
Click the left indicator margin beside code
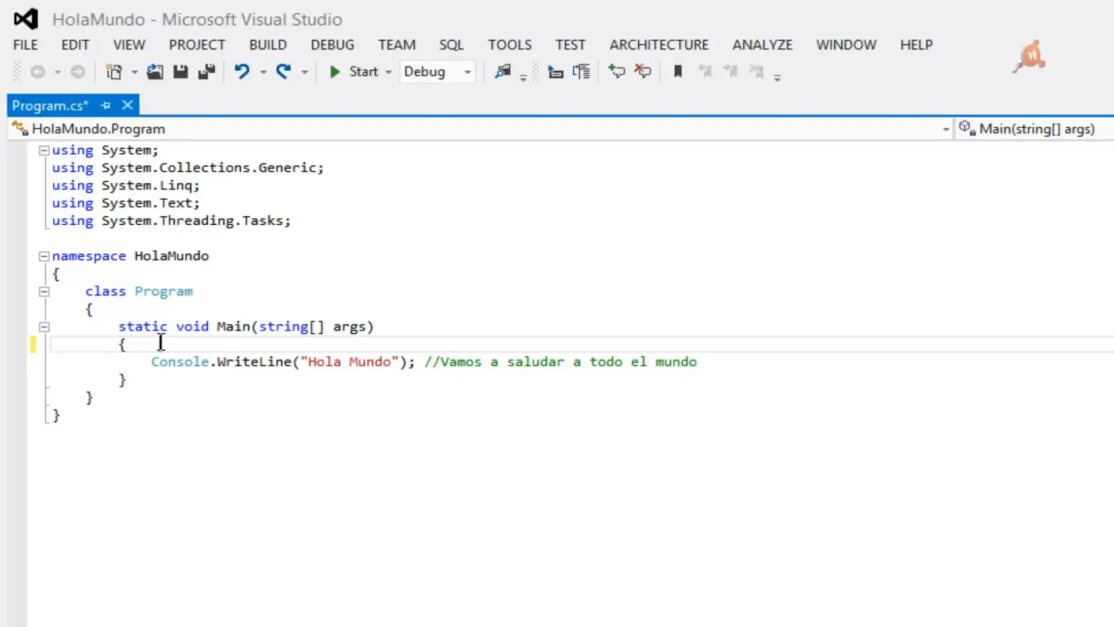pos(17,383)
